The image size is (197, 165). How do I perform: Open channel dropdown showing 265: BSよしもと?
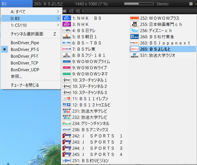point(48,4)
